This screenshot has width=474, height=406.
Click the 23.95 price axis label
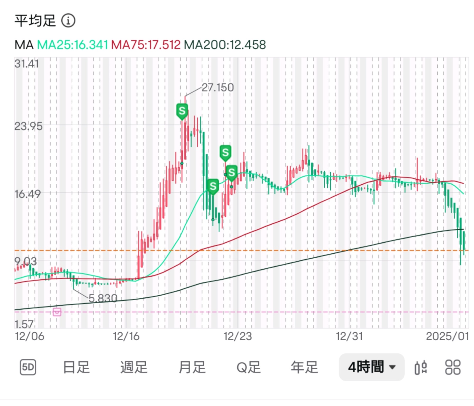click(28, 126)
